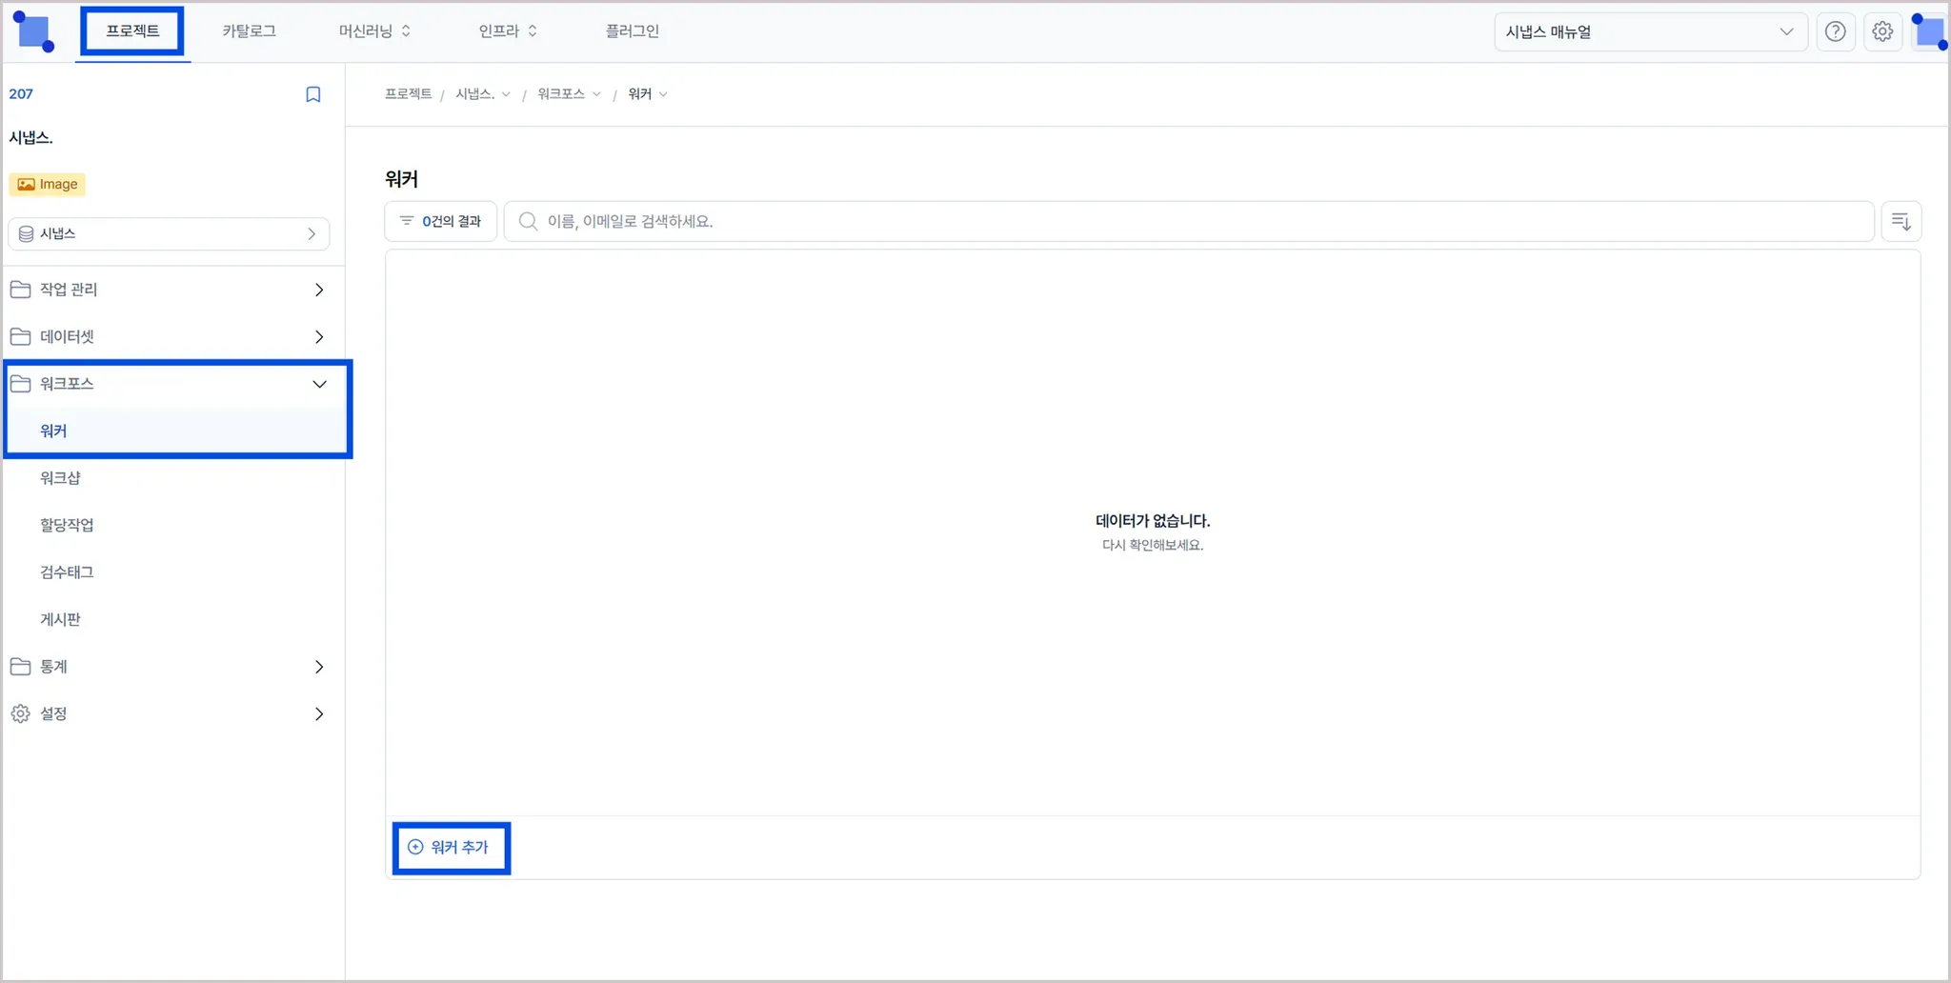The width and height of the screenshot is (1951, 983).
Task: Click the 통계 folder icon
Action: 20,667
